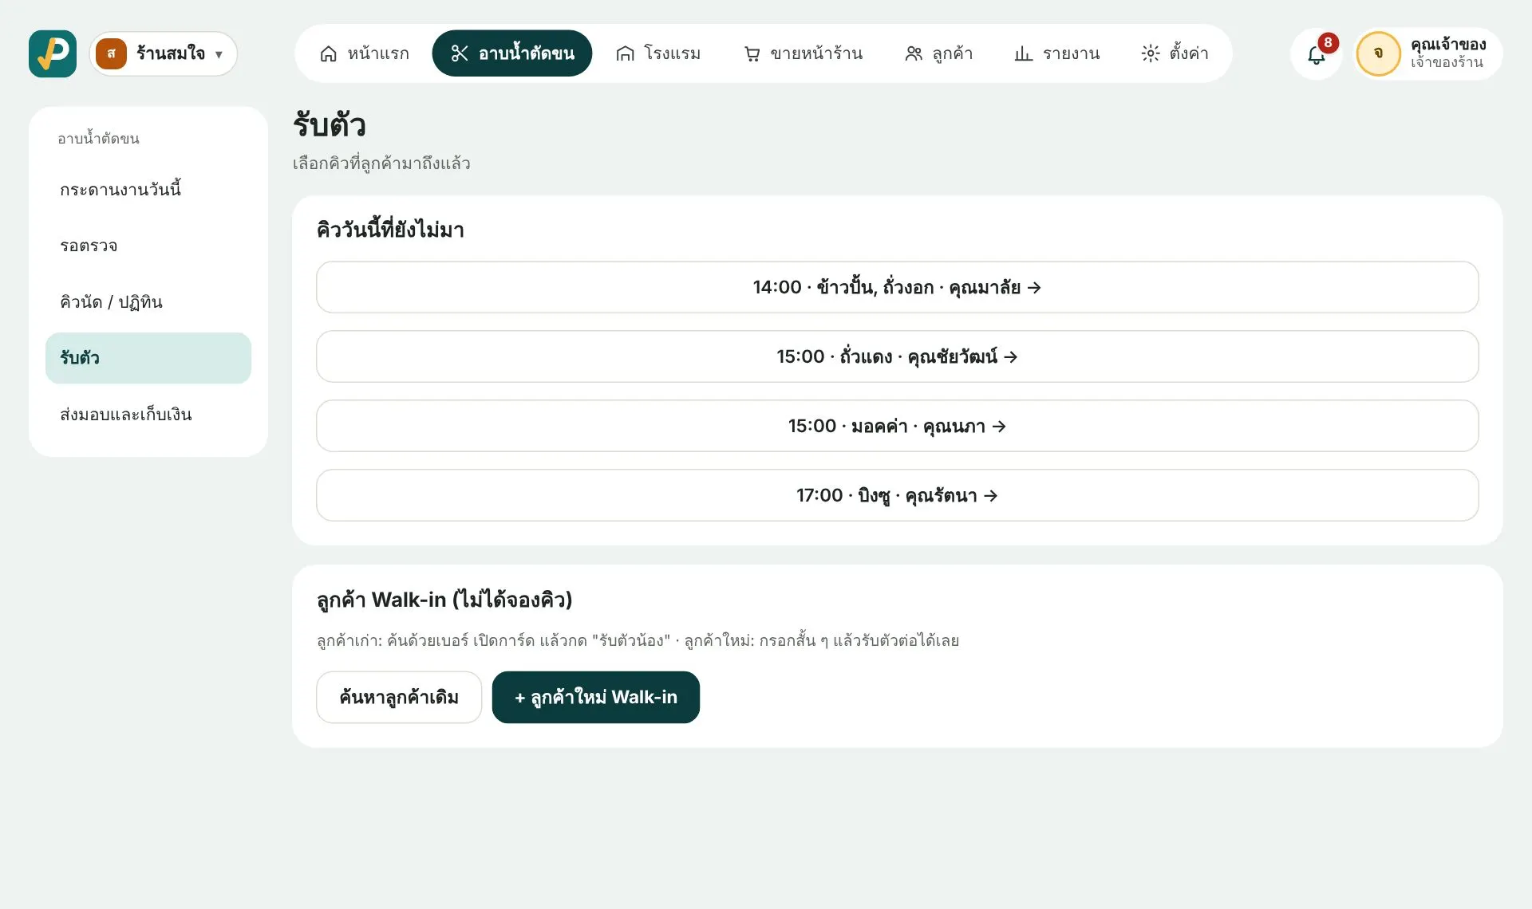Open กระดานงานวันนี้ in sidebar
1532x909 pixels.
(x=148, y=190)
